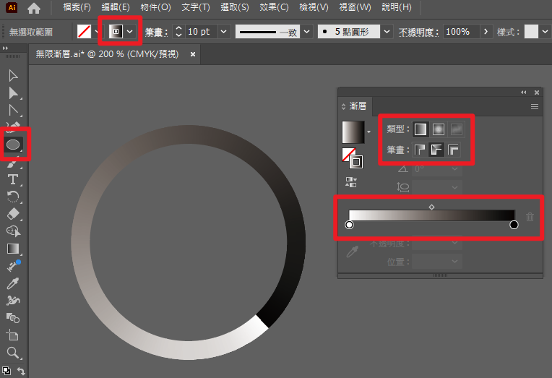Pick the Eyedropper tool in the toolbar
552x378 pixels.
pos(13,283)
